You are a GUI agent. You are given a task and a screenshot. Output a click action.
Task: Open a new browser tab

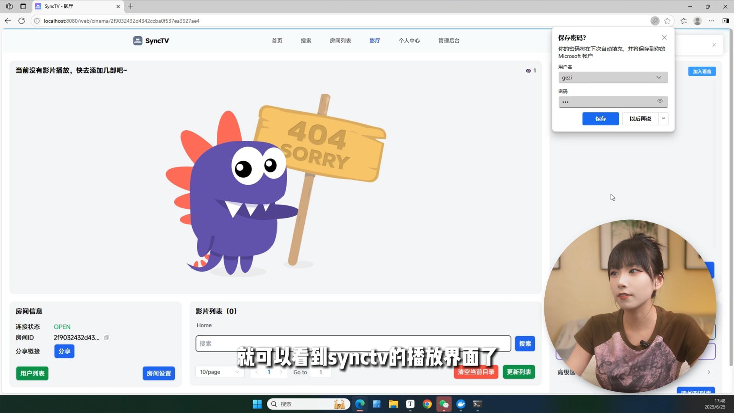click(131, 6)
